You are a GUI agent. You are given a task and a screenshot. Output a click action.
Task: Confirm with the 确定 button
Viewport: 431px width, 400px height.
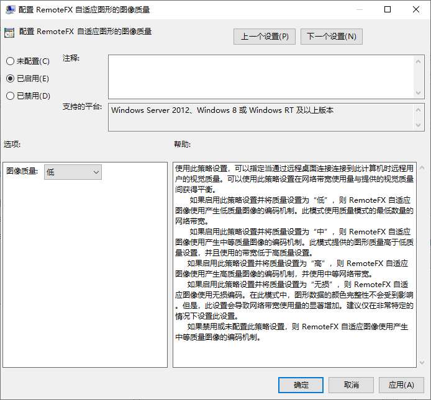tap(301, 385)
